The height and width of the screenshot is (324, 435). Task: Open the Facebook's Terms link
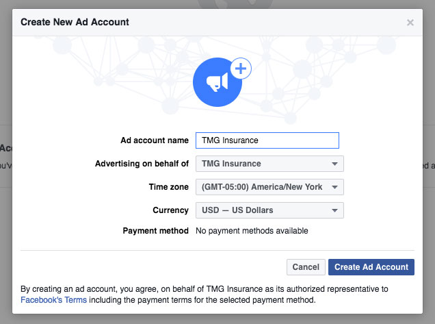pyautogui.click(x=53, y=300)
